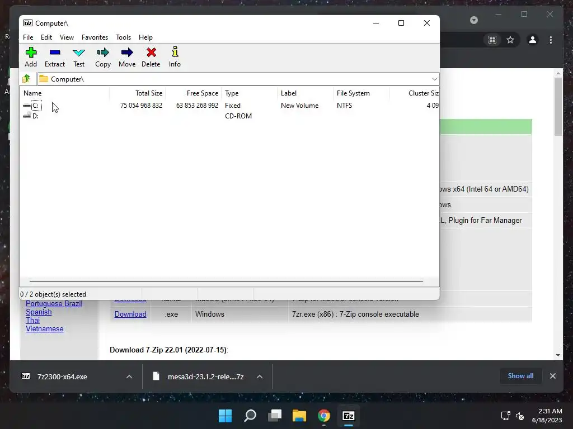
Task: Click the network tray icon
Action: tap(505, 416)
